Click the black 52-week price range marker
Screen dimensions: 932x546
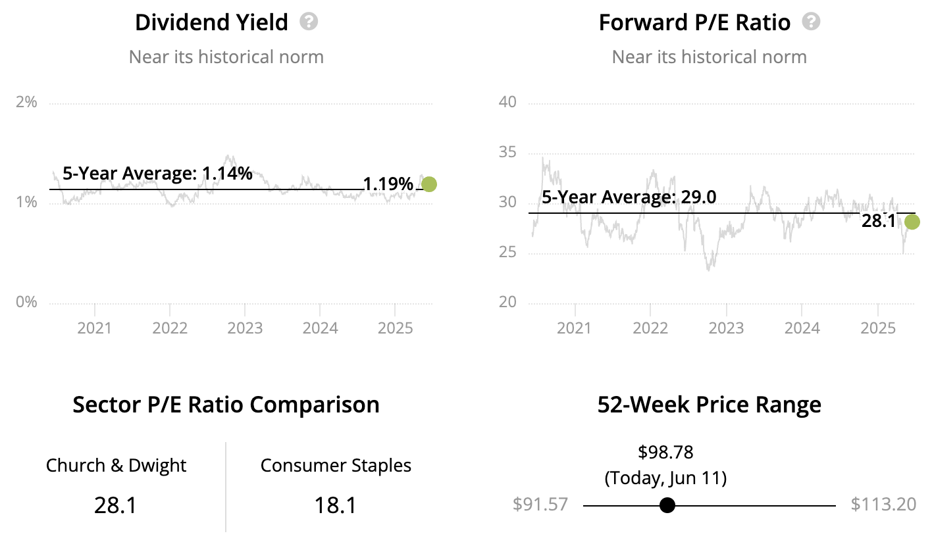(x=667, y=505)
